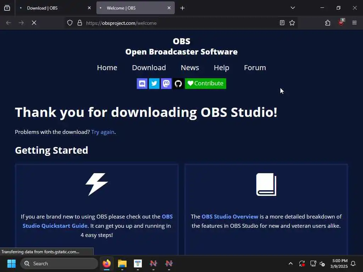
Task: Open the Mastodon icon link
Action: tap(166, 84)
